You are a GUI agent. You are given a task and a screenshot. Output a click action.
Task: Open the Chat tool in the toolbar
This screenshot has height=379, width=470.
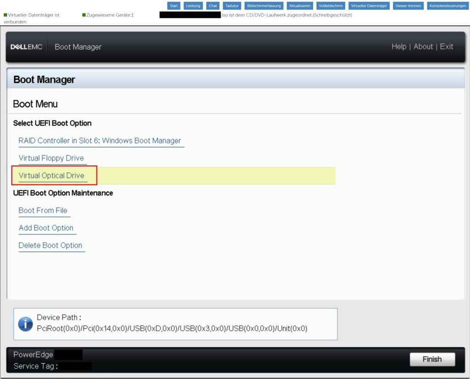[x=213, y=6]
